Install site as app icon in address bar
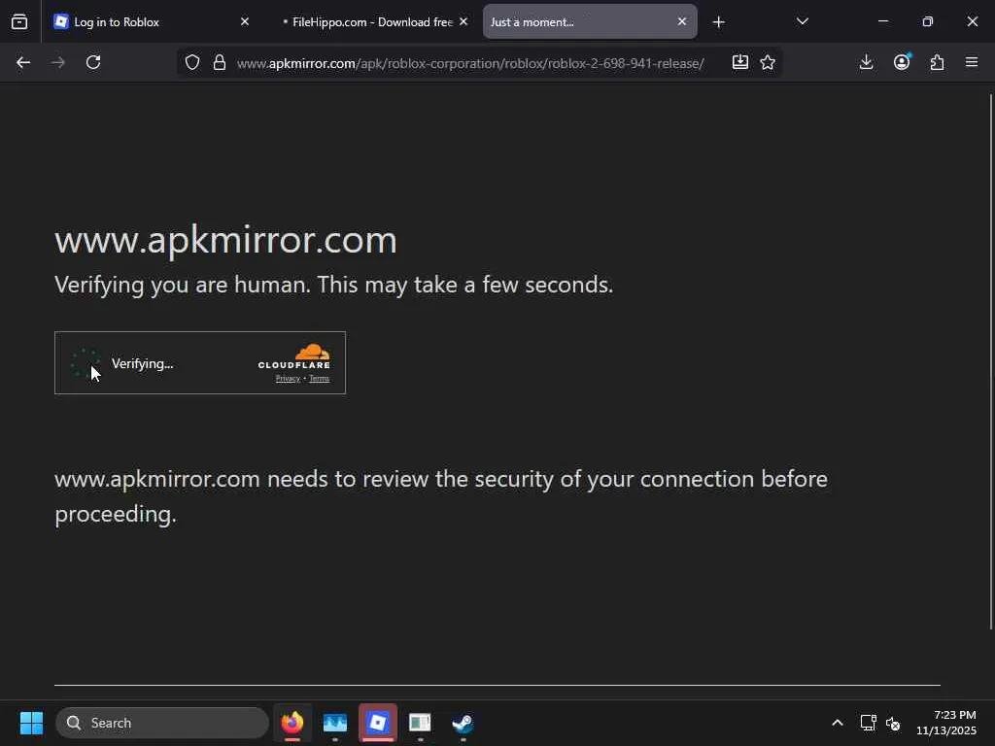995x746 pixels. pyautogui.click(x=739, y=62)
